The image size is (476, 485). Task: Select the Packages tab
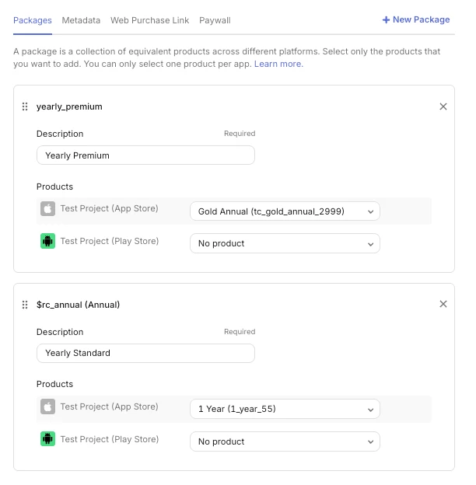point(33,20)
